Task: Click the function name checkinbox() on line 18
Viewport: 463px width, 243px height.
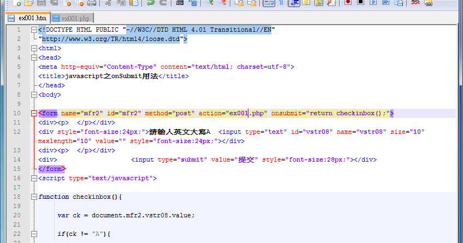Action: click(x=95, y=197)
